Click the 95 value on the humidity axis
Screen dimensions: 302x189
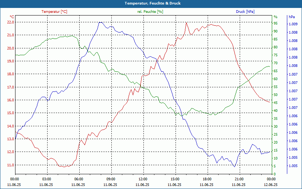coord(276,23)
